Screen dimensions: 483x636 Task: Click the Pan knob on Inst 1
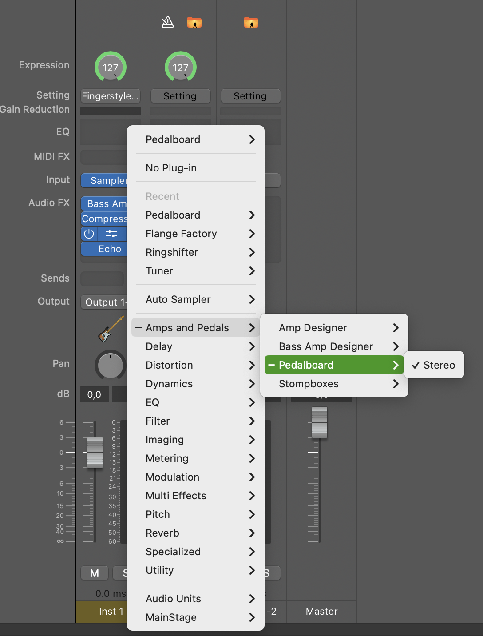tap(110, 365)
